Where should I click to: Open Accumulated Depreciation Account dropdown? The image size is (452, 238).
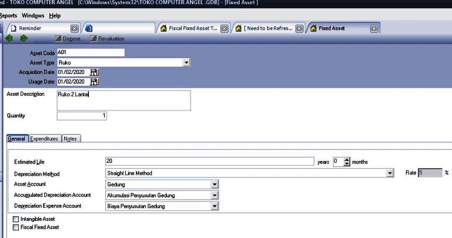[215, 195]
